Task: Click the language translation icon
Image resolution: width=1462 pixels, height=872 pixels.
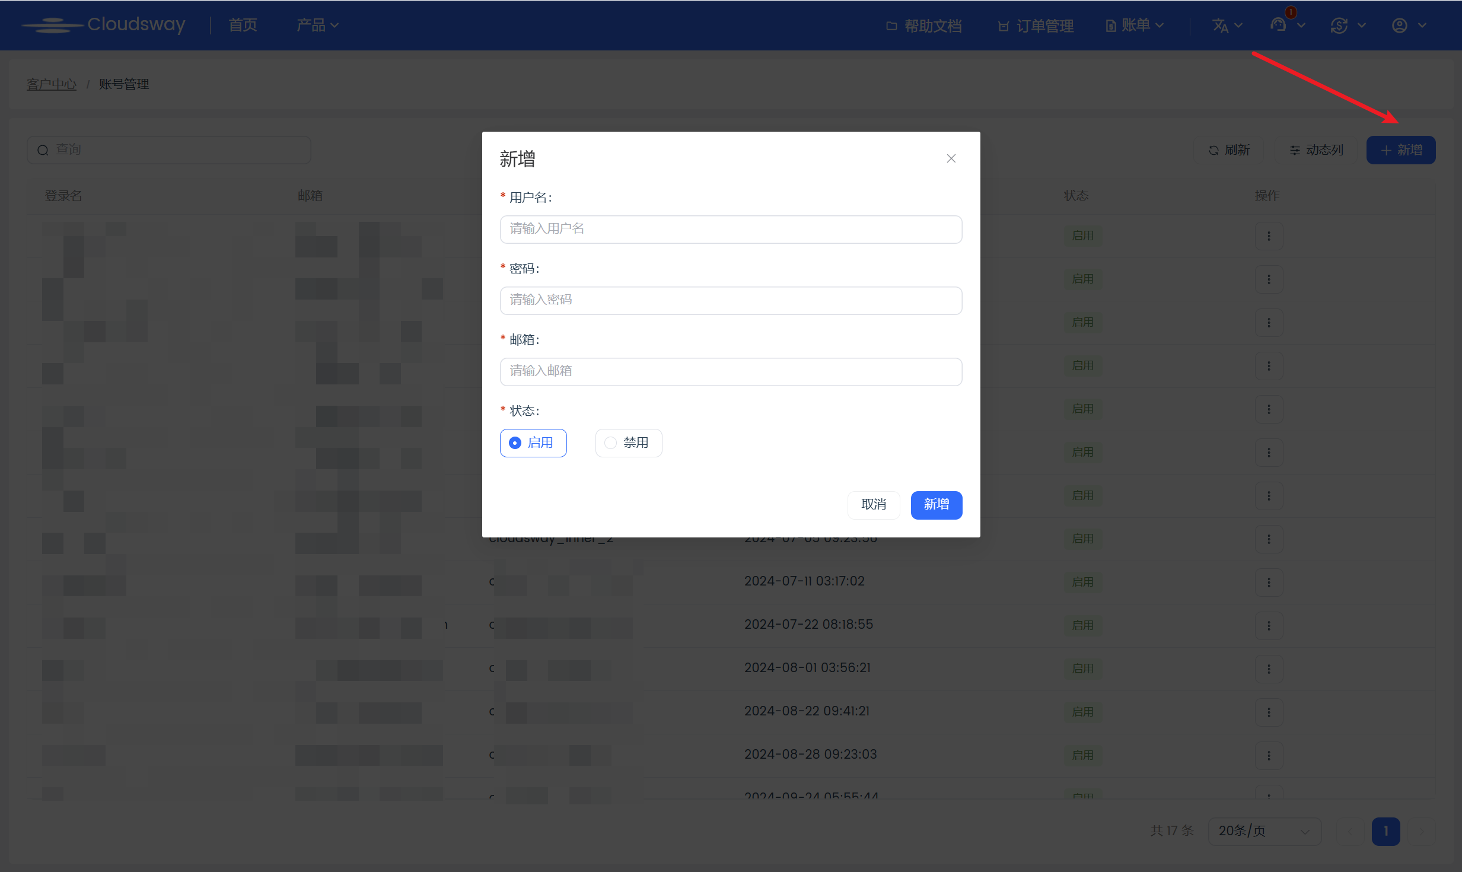Action: tap(1220, 26)
